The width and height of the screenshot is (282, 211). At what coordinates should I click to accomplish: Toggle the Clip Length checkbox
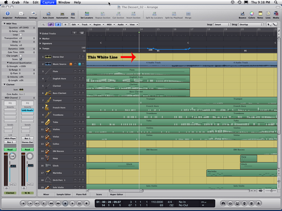(21, 56)
